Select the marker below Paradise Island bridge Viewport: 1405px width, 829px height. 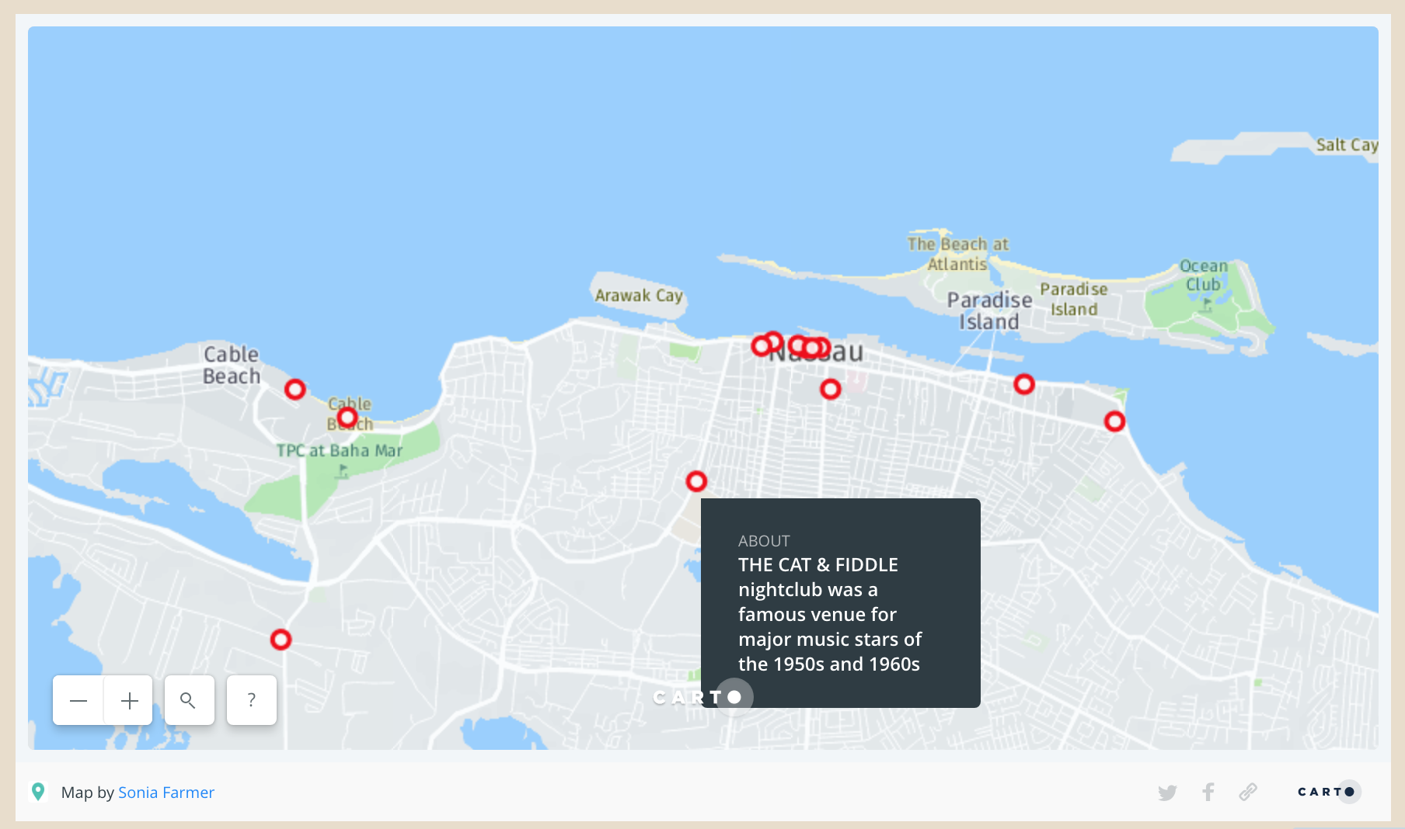coord(1024,384)
